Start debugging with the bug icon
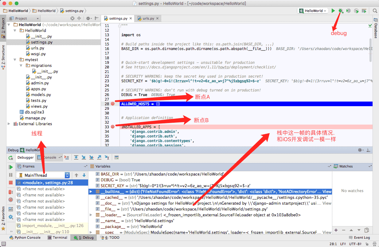The width and height of the screenshot is (379, 247). (341, 11)
